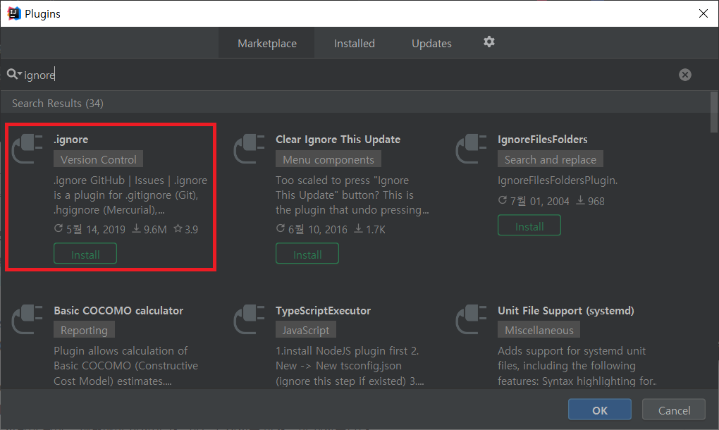
Task: Click the download icon next to 1.7K
Action: pyautogui.click(x=358, y=228)
